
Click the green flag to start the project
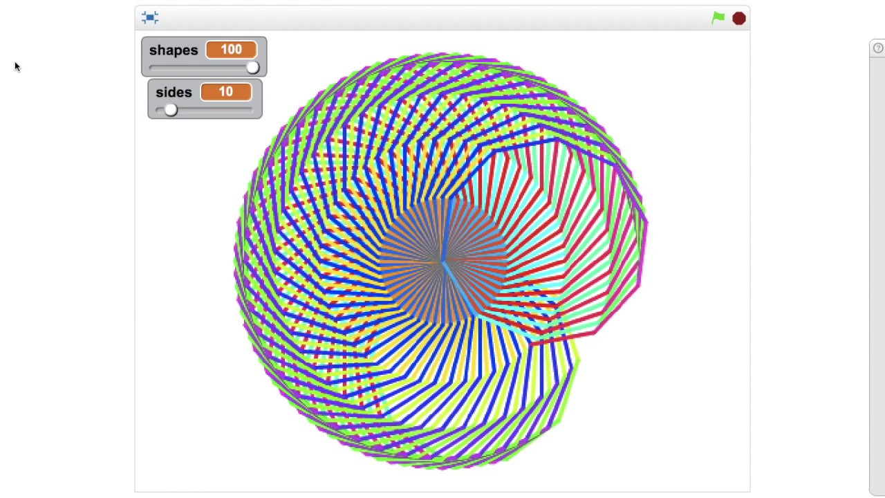point(718,18)
